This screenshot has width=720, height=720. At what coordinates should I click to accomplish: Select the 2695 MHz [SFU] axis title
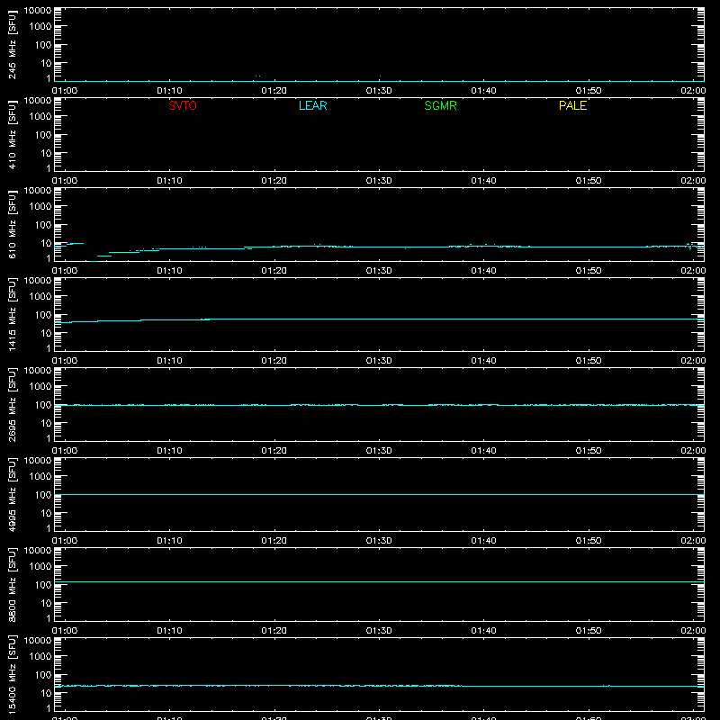tap(13, 404)
